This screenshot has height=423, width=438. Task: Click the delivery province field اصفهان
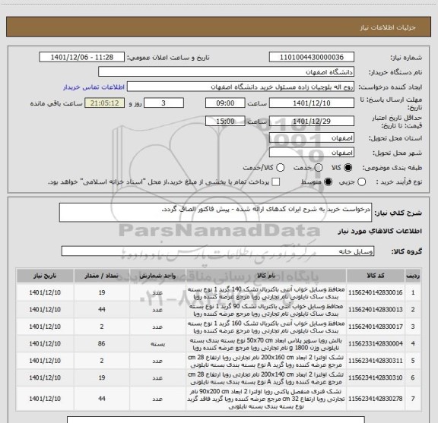click(312, 138)
